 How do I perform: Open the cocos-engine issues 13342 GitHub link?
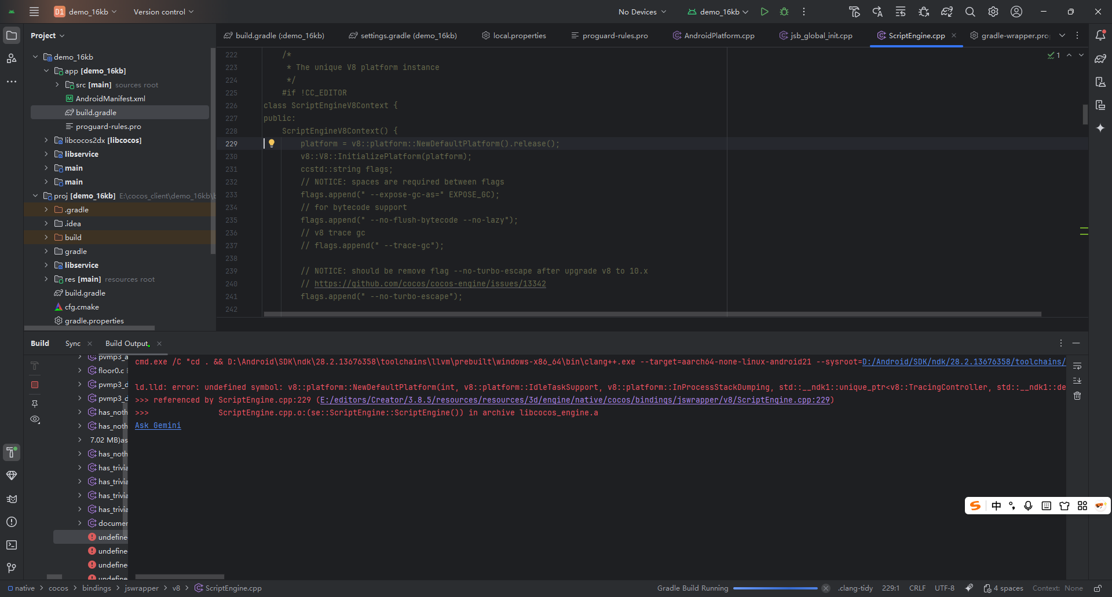[x=430, y=283]
